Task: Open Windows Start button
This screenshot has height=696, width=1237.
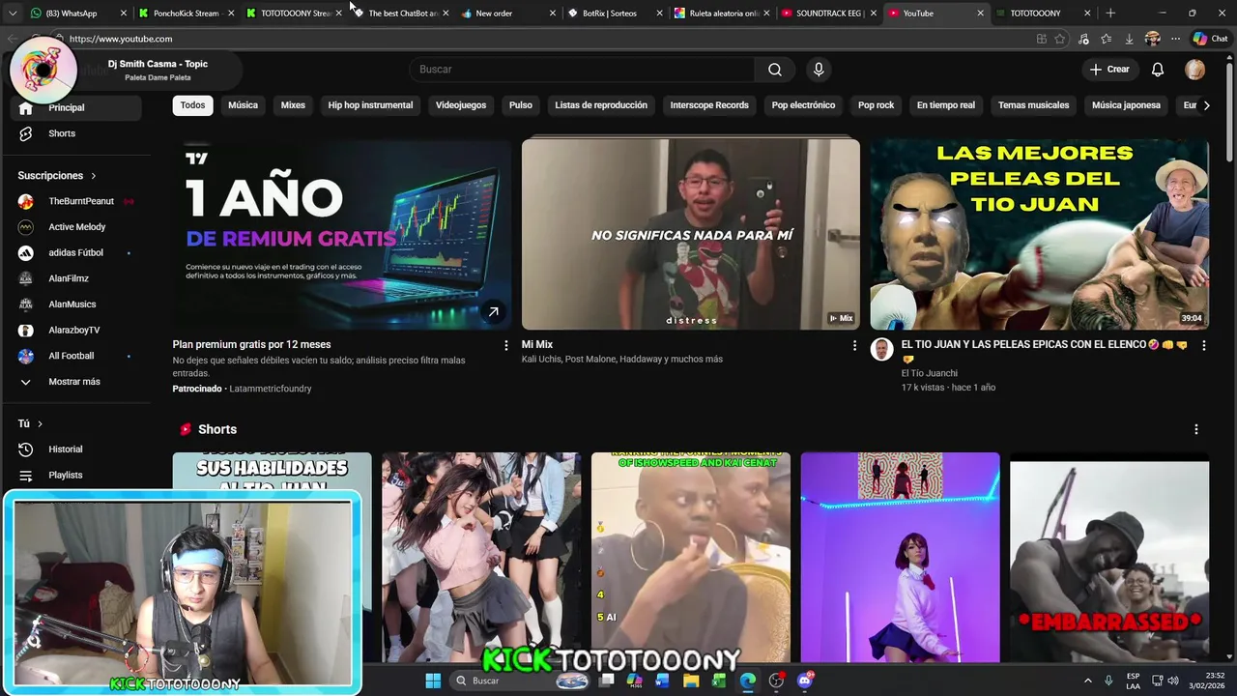Action: (433, 681)
